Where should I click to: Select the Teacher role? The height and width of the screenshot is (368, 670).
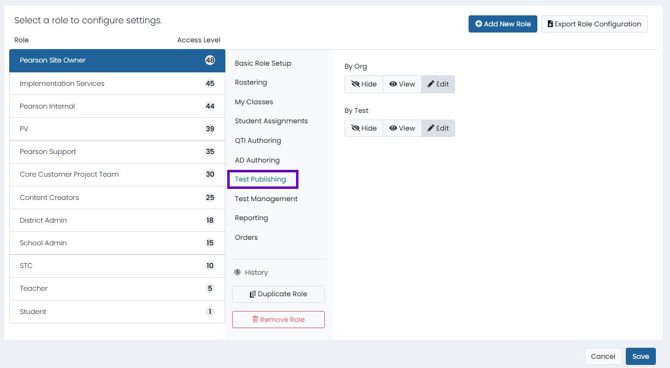click(x=117, y=289)
